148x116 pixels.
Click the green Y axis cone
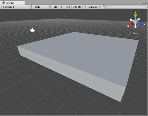[x=135, y=16]
